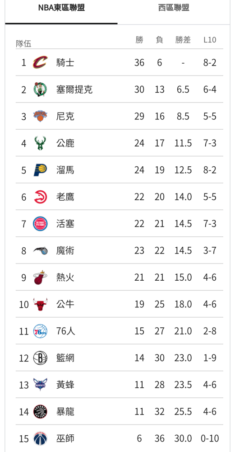
Task: Click the Cavaliers team logo
Action: [x=40, y=62]
